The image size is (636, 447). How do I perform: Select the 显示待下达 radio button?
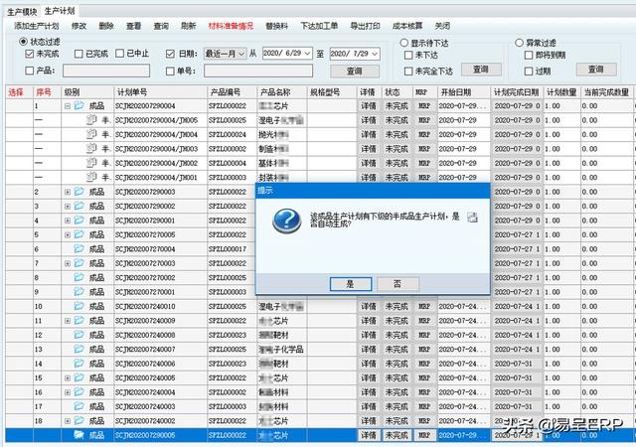[x=404, y=44]
